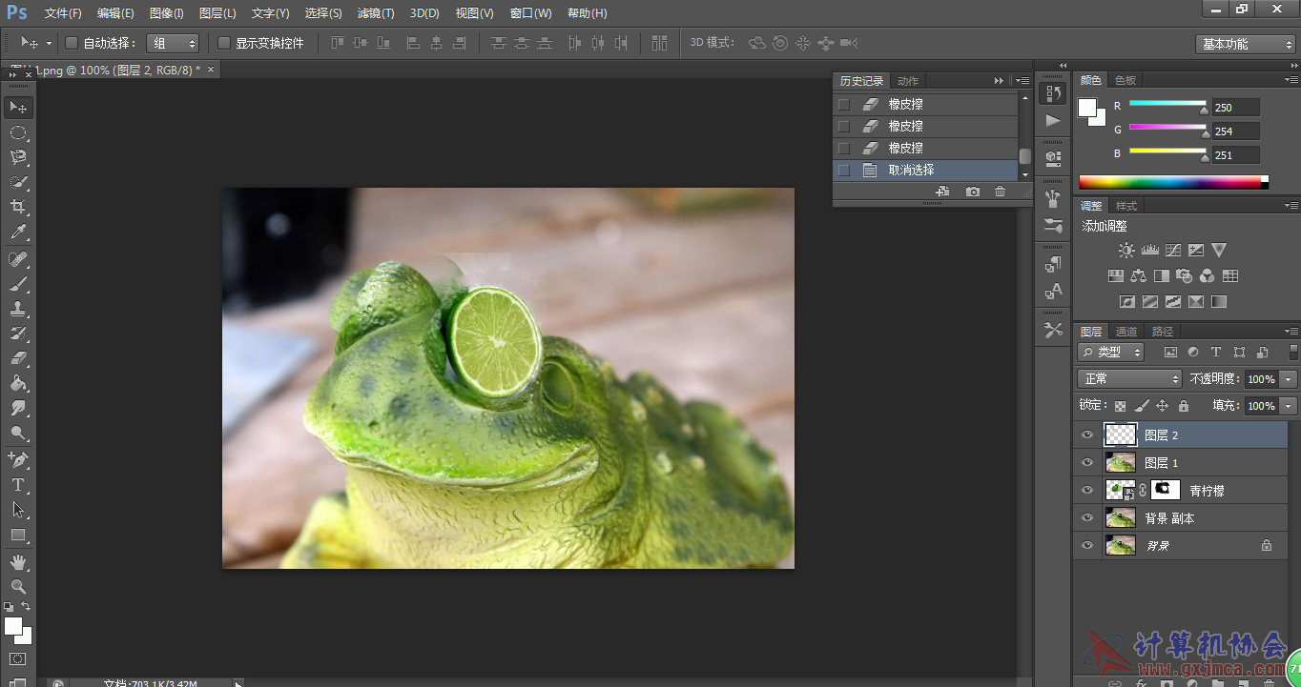Select the Paint Bucket tool
The image size is (1301, 687).
coord(18,383)
